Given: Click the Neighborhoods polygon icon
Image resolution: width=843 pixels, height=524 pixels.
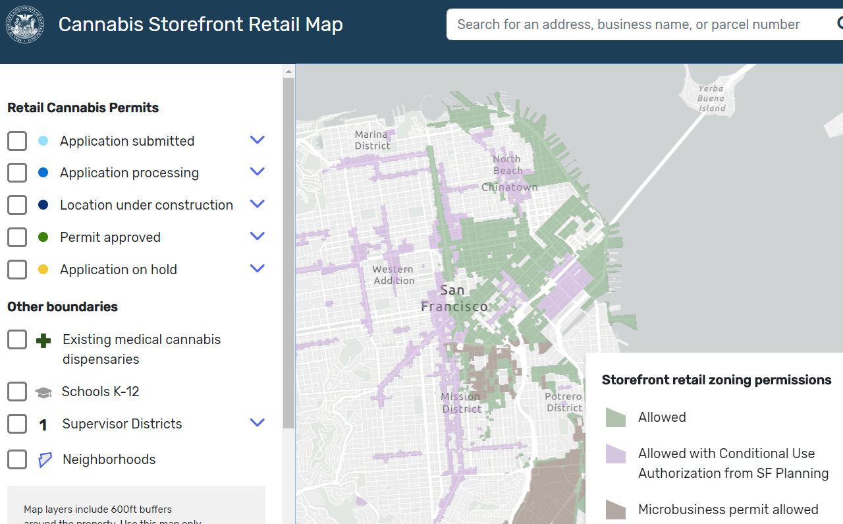Looking at the screenshot, I should 43,459.
